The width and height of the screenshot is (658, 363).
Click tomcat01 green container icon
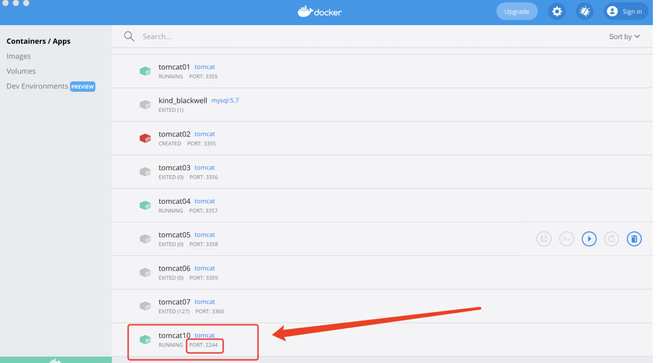tap(145, 71)
